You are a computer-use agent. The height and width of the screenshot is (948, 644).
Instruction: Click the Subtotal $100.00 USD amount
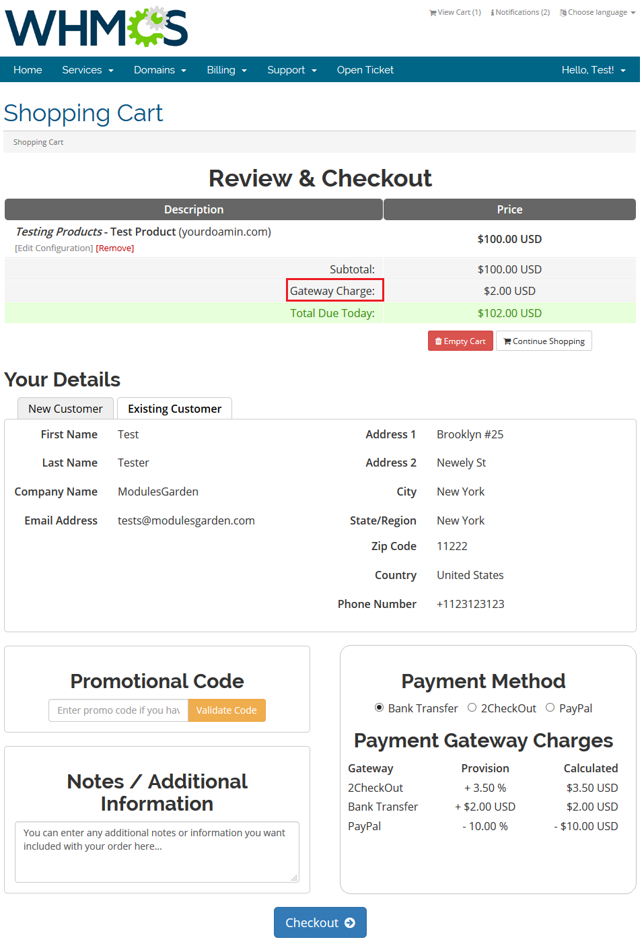point(509,269)
